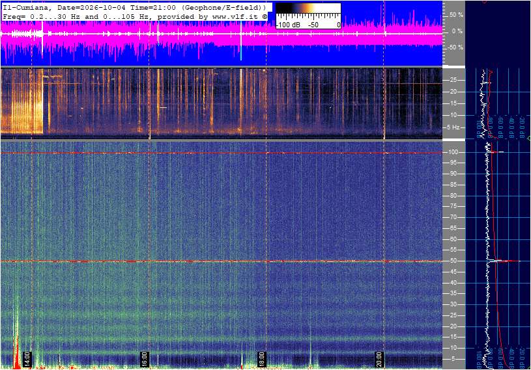The image size is (531, 370).
Task: Click the 75 Hz frequency axis label
Action: point(453,206)
